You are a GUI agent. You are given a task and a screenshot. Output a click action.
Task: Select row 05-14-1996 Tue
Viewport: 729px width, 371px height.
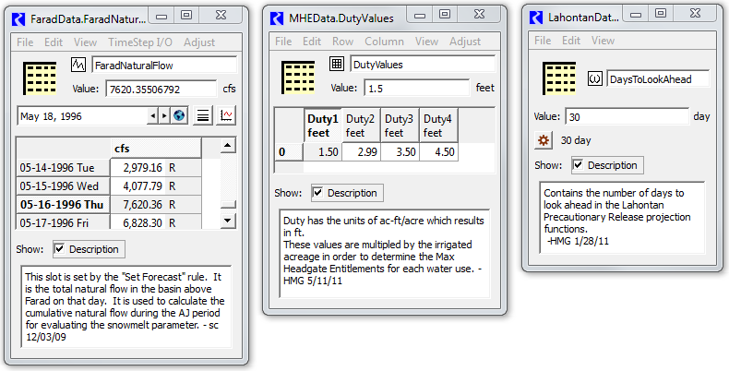pos(64,167)
